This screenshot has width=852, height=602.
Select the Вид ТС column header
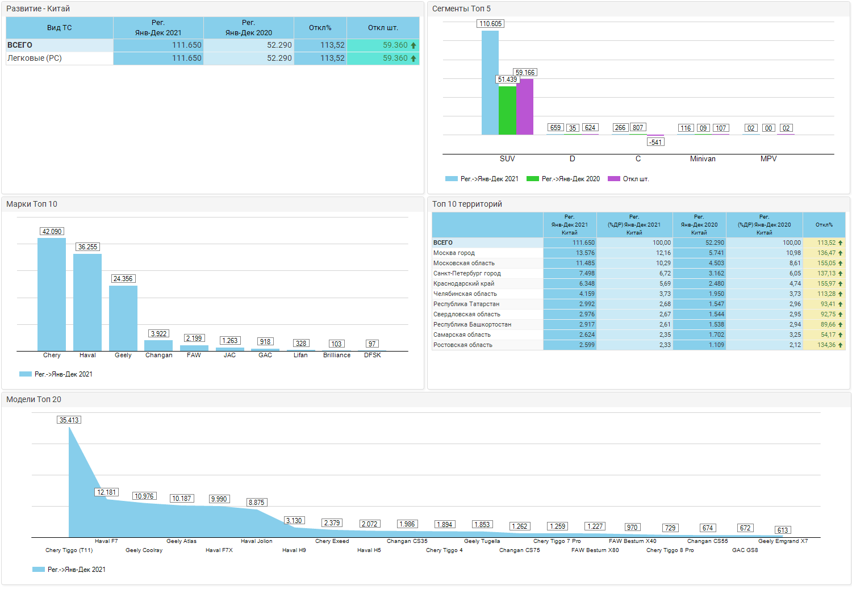60,28
